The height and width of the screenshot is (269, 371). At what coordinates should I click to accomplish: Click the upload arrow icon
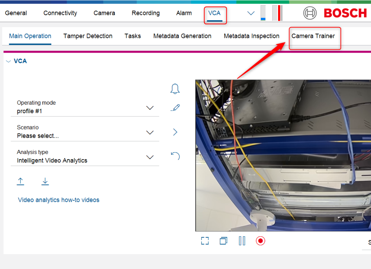pos(20,181)
